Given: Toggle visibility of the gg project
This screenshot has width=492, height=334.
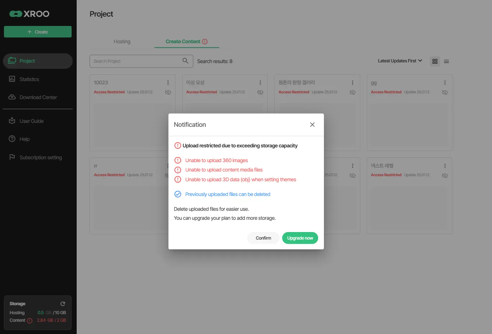Looking at the screenshot, I should pos(445,92).
